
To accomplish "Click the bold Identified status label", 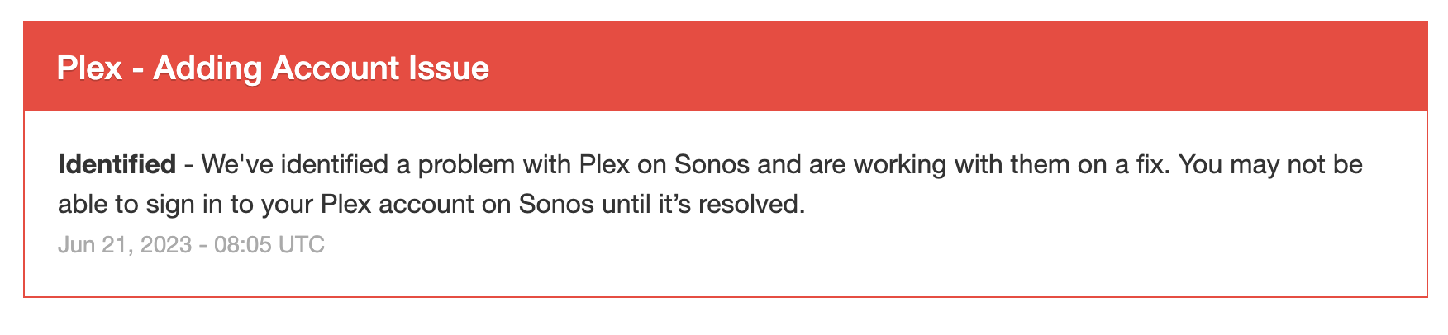I will tap(117, 164).
